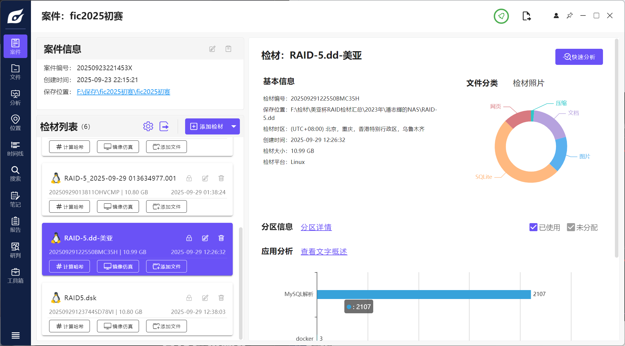
Task: Click the green shield icon in title bar
Action: coord(501,16)
